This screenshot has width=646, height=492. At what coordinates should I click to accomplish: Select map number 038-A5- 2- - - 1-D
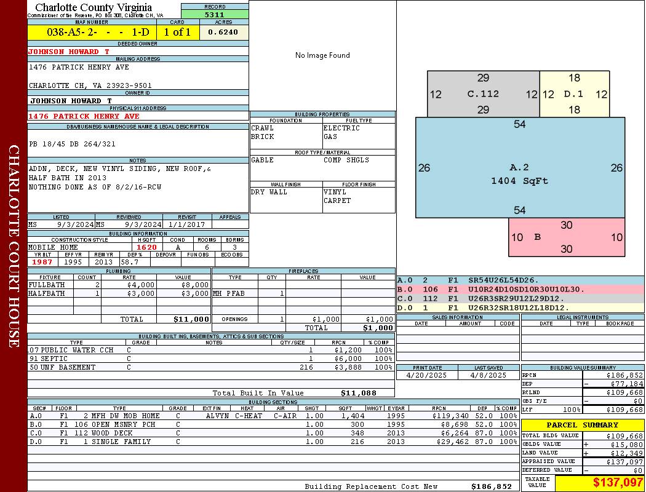pyautogui.click(x=98, y=32)
